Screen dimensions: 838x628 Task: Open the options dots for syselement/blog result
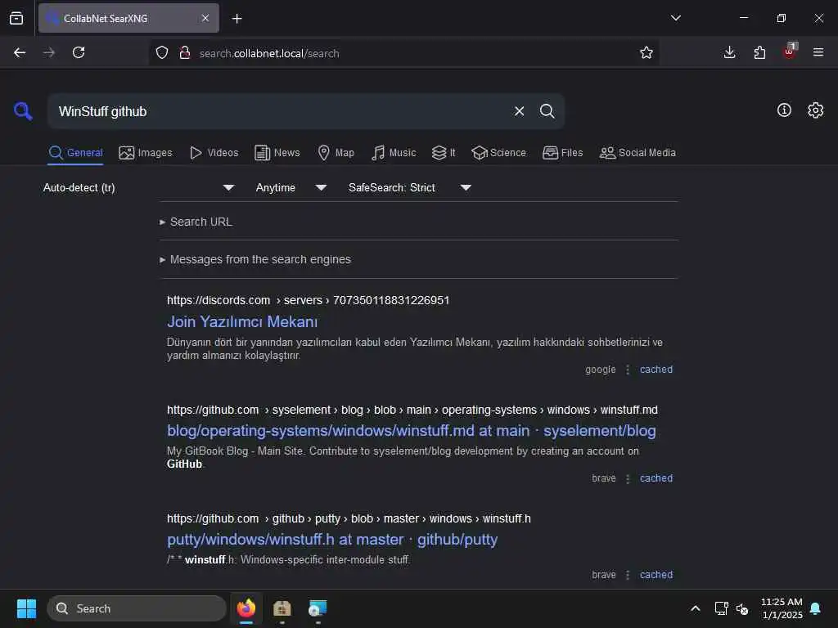coord(628,478)
